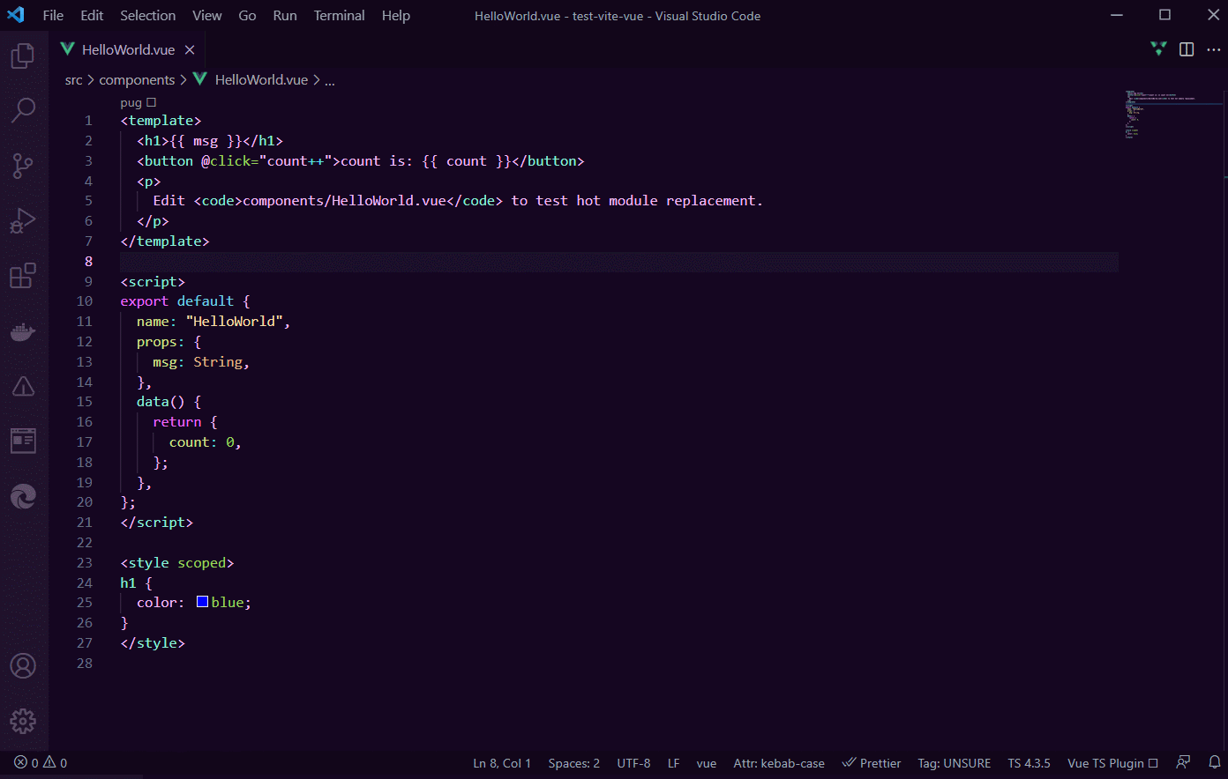The height and width of the screenshot is (779, 1228).
Task: Open the View menu
Action: click(x=207, y=15)
